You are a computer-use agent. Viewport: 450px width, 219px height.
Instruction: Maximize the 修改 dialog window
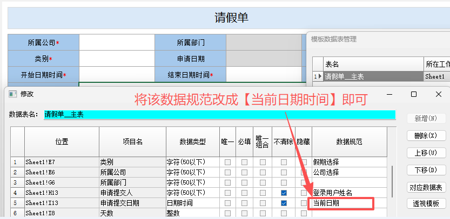tap(414, 94)
